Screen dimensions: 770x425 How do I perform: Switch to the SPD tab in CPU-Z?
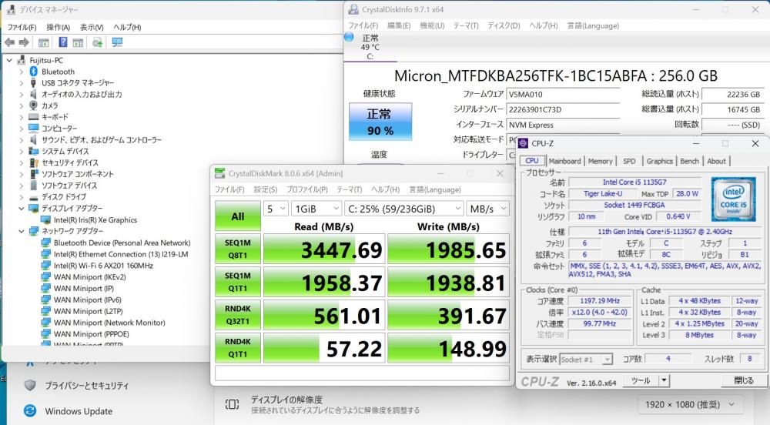coord(629,161)
